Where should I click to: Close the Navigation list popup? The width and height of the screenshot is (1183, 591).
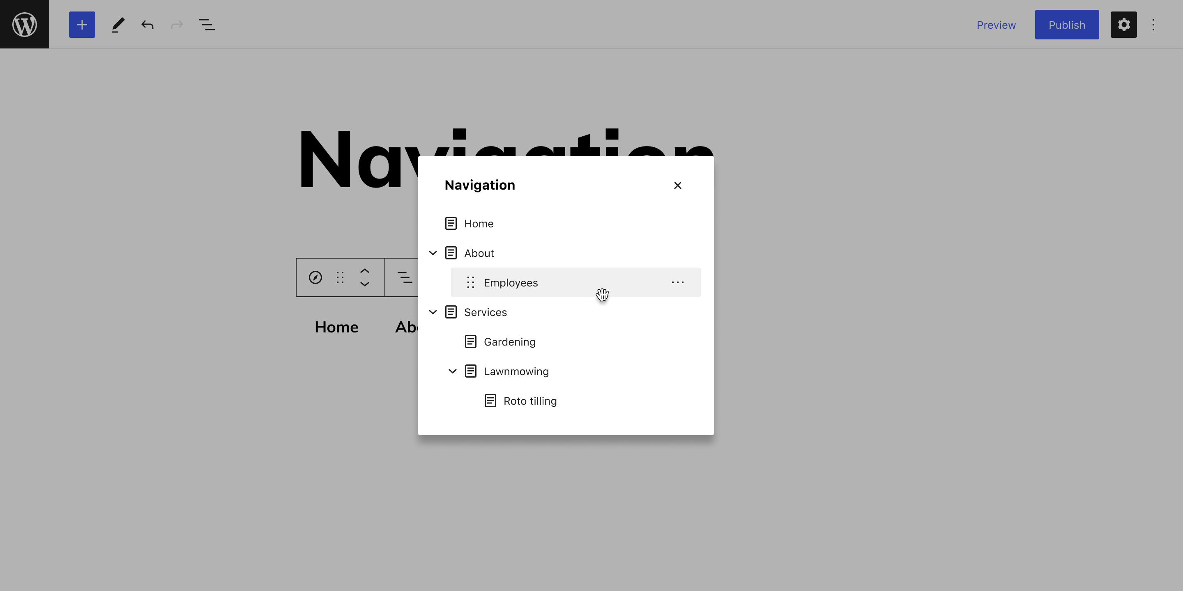pos(677,186)
